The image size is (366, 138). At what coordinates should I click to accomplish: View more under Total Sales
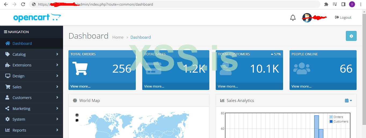(x=154, y=86)
